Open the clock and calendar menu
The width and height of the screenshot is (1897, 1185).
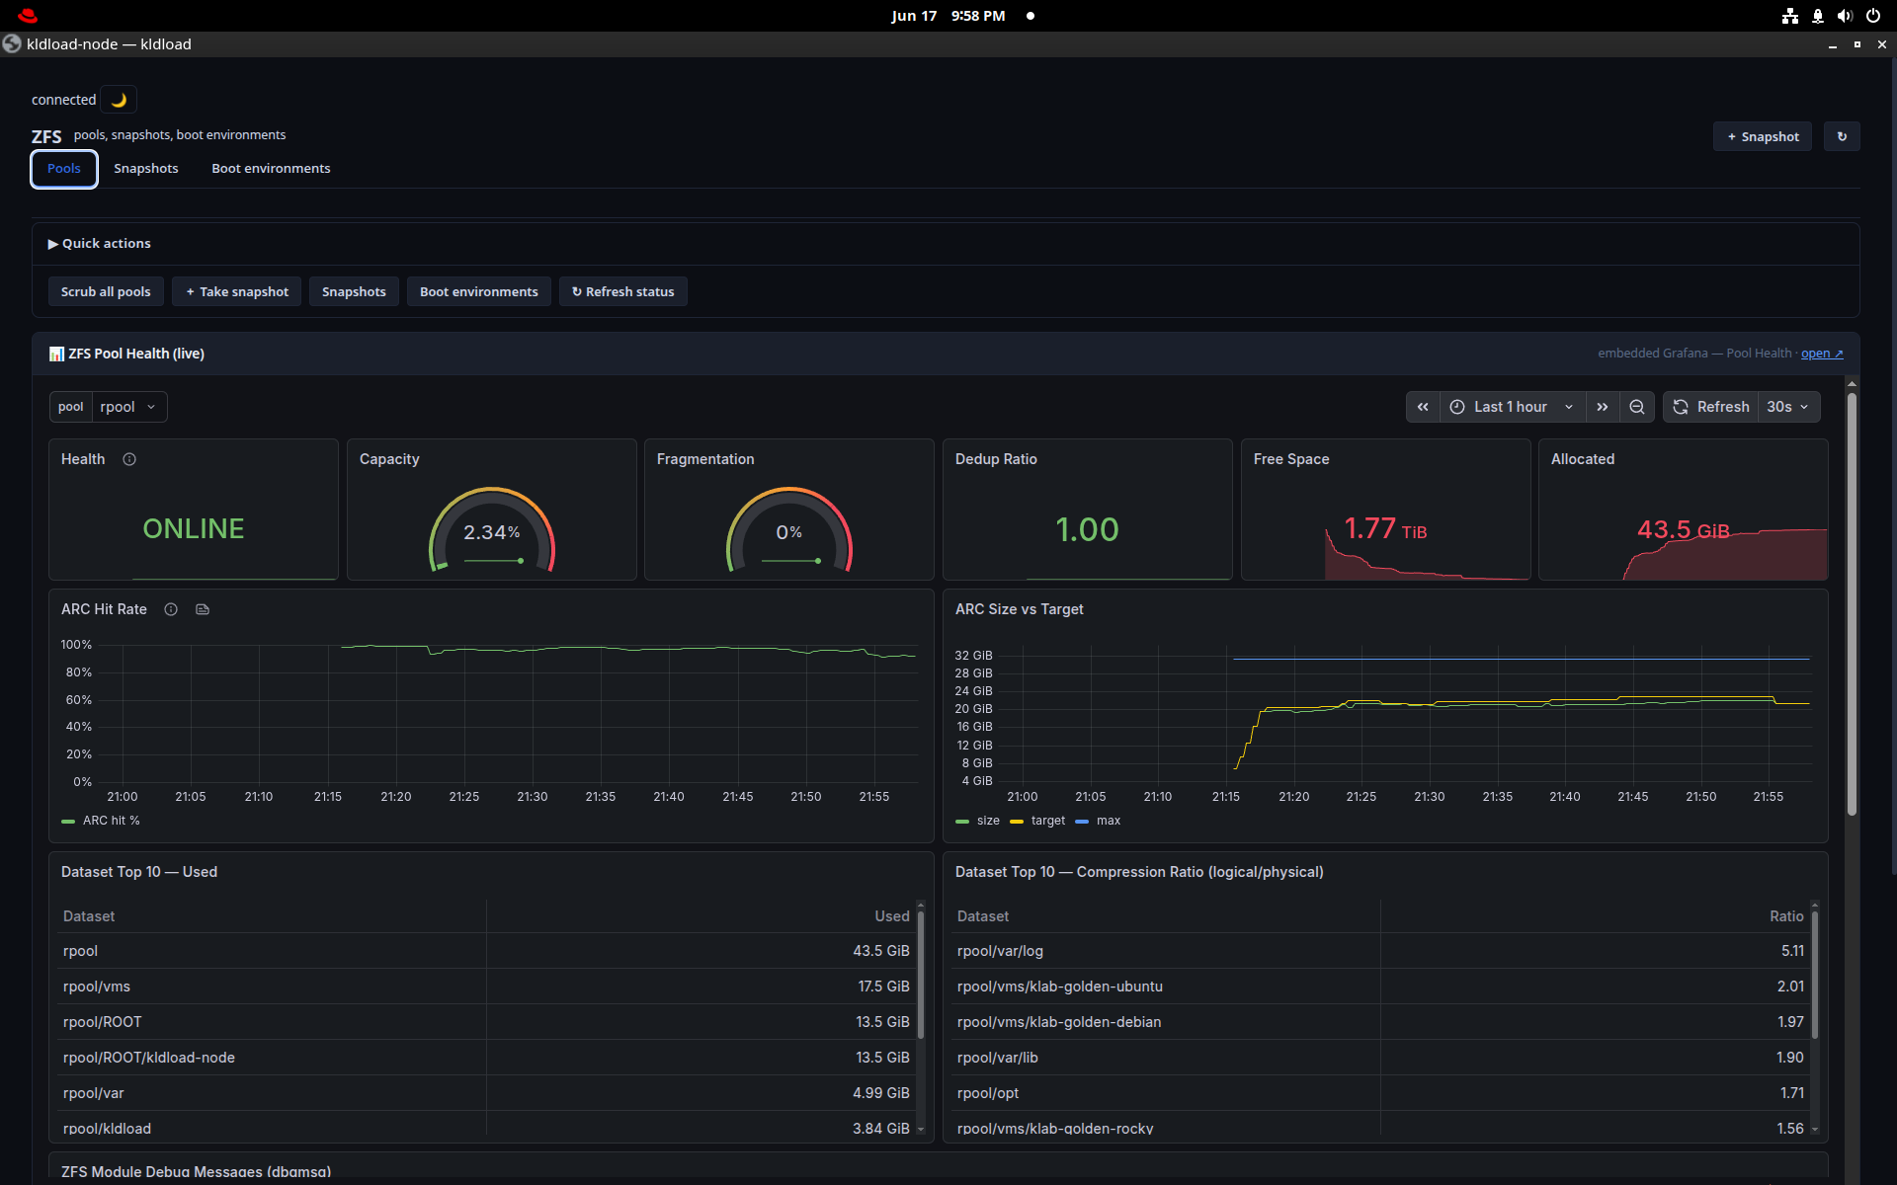click(948, 16)
